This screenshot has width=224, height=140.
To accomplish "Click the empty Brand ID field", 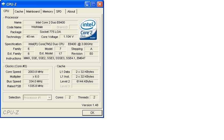I will [74, 27].
